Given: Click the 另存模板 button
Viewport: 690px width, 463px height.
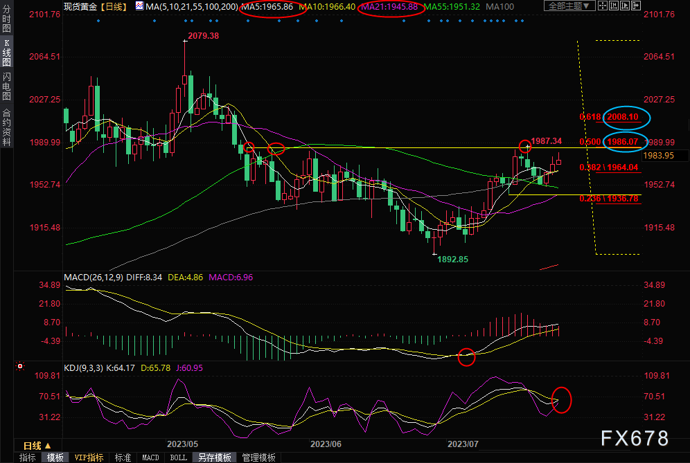Looking at the screenshot, I should [215, 457].
